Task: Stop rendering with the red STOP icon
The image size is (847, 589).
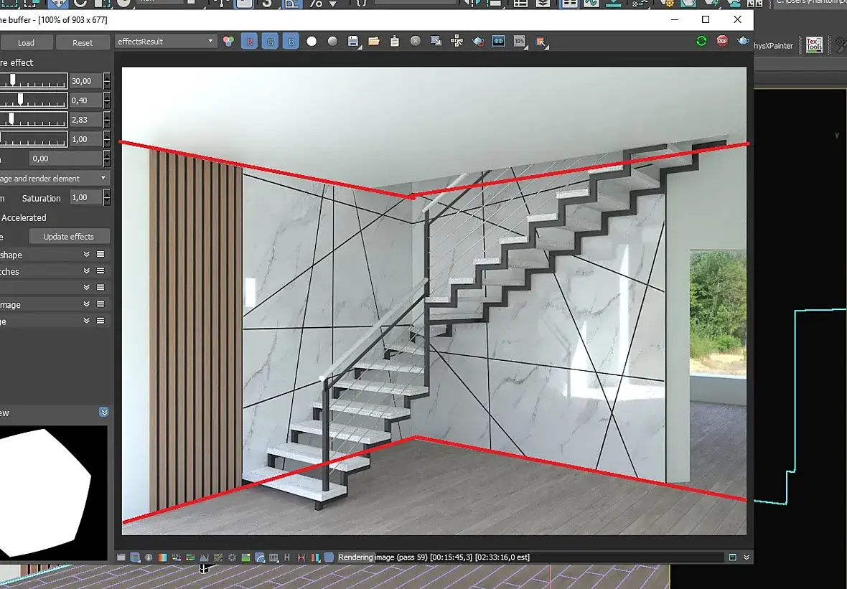Action: [x=722, y=41]
